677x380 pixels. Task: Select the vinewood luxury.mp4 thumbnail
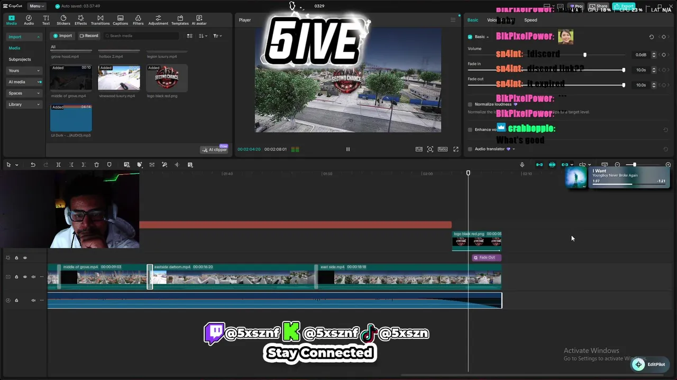point(119,78)
